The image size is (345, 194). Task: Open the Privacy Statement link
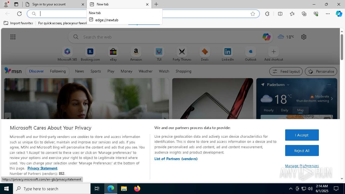click(x=42, y=168)
